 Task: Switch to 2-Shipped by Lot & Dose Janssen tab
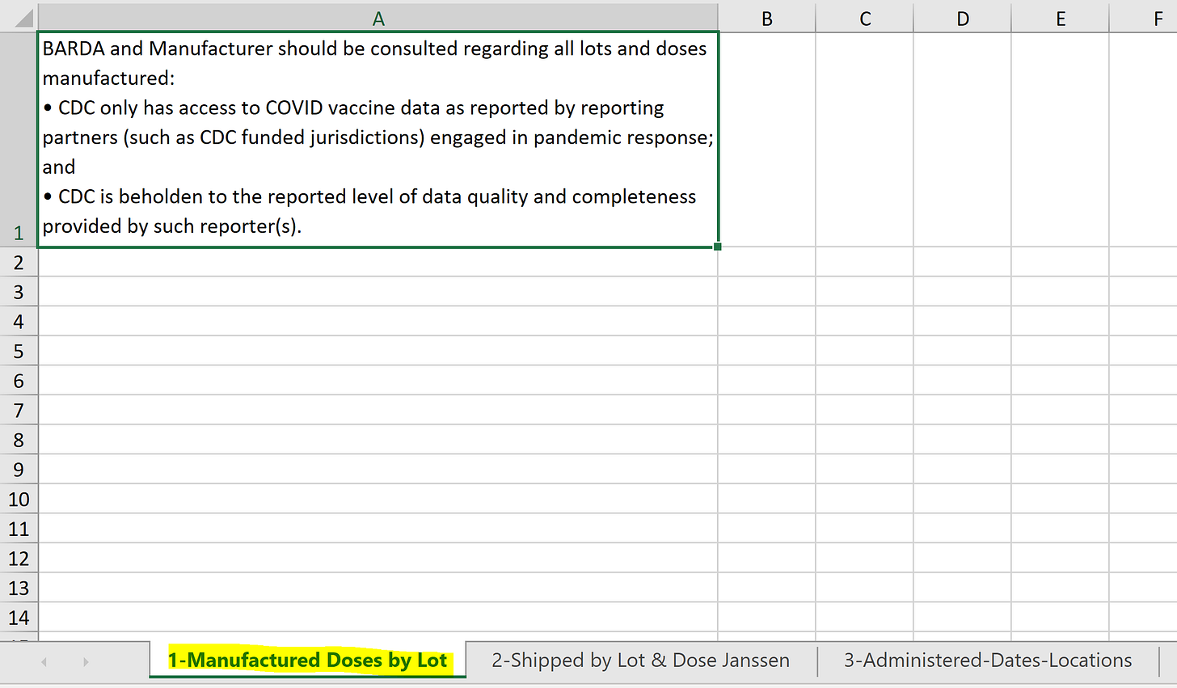[640, 661]
